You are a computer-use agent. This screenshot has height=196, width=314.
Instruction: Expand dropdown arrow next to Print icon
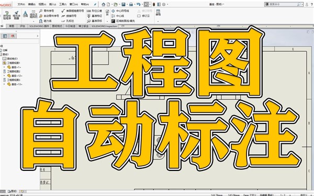tap(134, 4)
